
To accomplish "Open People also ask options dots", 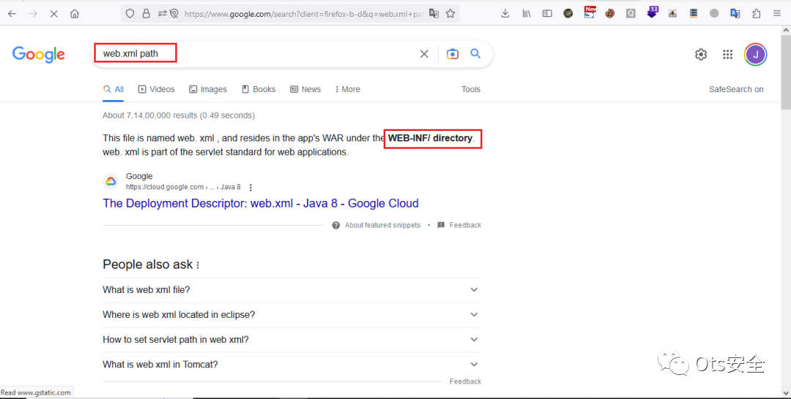I will 198,265.
